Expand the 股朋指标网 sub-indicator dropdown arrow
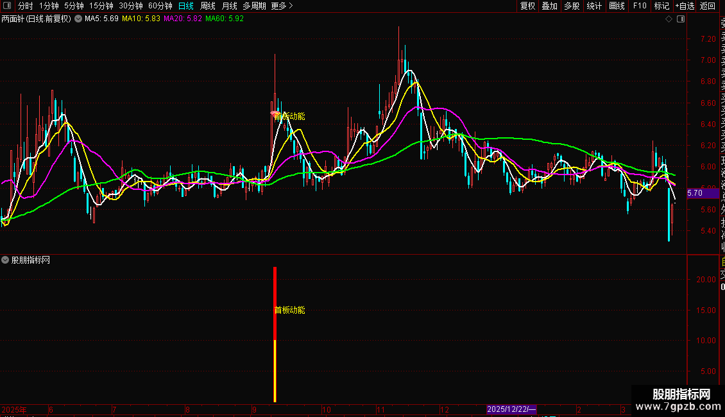 click(x=6, y=260)
